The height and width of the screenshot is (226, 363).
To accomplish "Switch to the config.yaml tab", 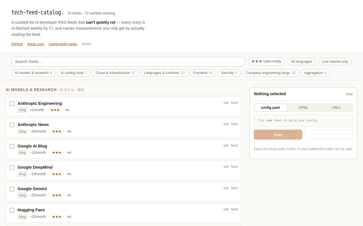I will pyautogui.click(x=270, y=108).
